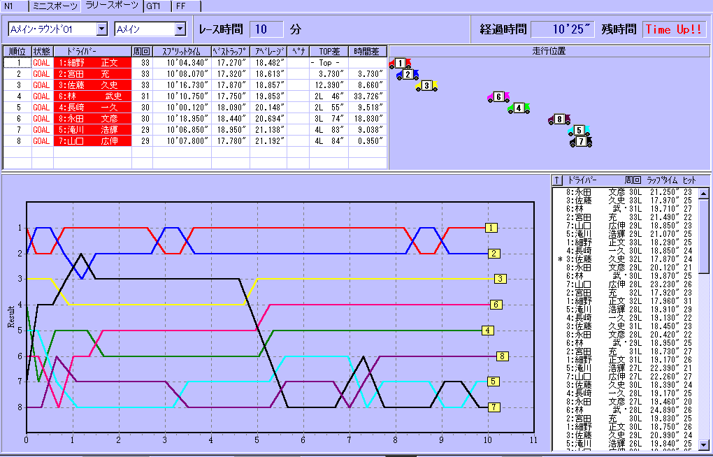Click the magenta car number 6 icon
713x457 pixels.
498,97
